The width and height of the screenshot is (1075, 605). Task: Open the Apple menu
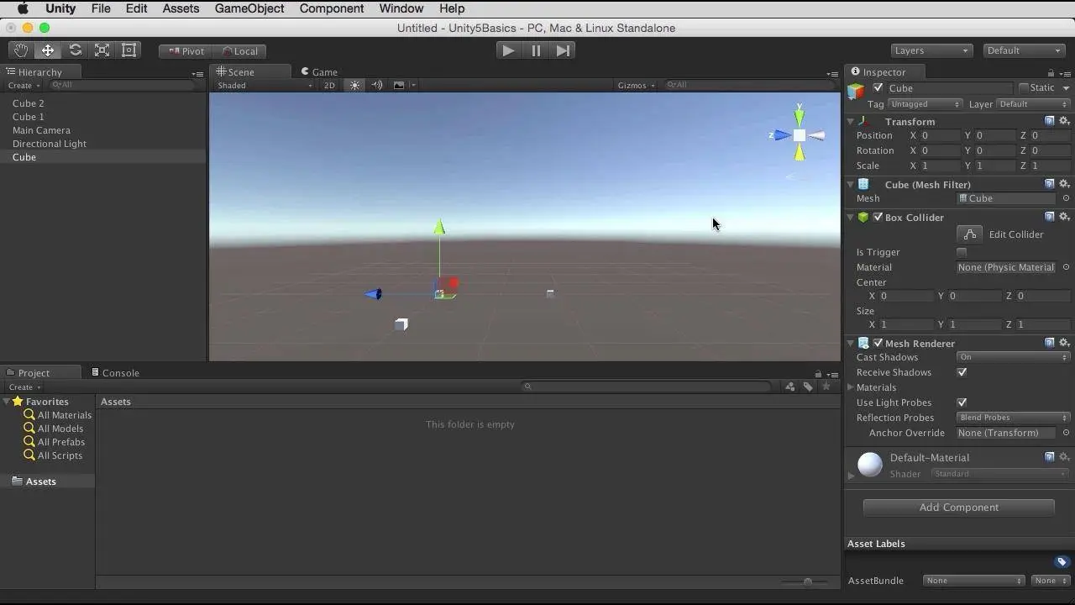pyautogui.click(x=24, y=8)
